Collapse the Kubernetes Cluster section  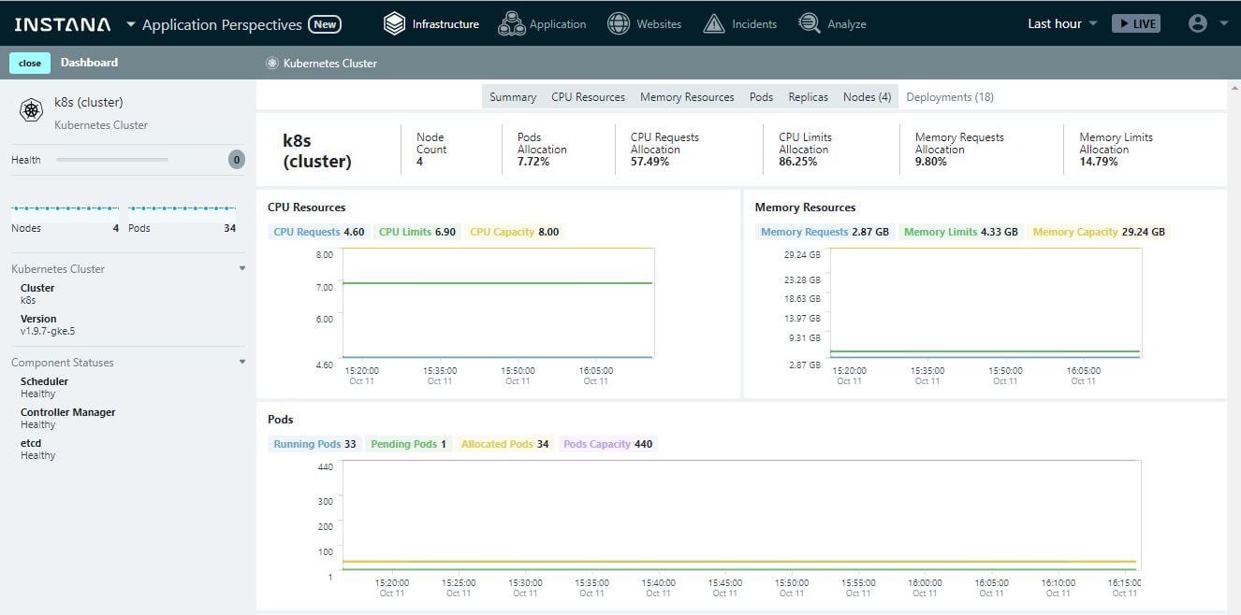pos(242,268)
